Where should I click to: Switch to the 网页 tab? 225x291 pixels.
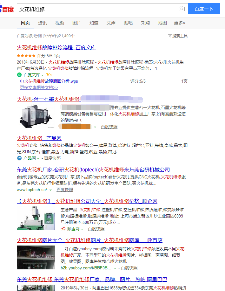pos(25,23)
